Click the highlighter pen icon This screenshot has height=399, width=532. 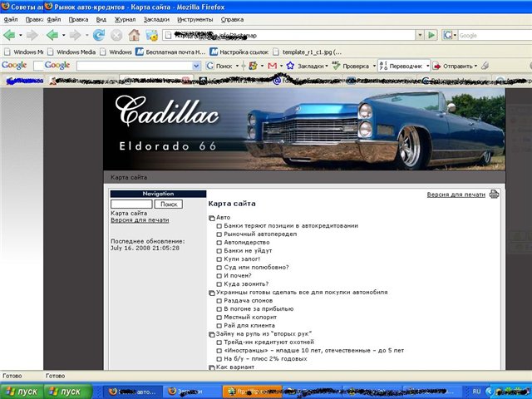click(485, 66)
